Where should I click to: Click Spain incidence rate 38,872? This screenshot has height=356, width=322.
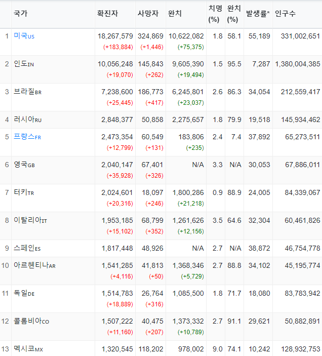point(259,248)
